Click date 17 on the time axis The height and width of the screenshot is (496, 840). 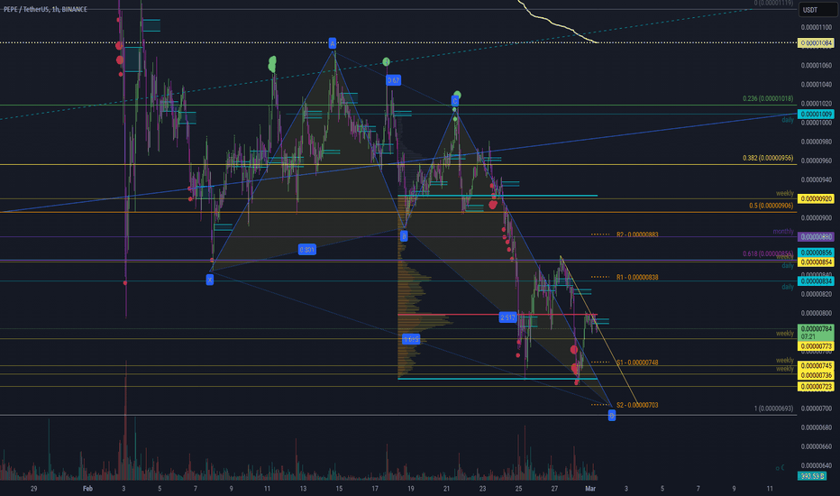375,489
